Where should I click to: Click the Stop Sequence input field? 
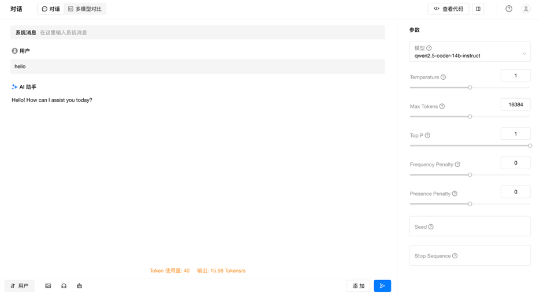pos(470,255)
